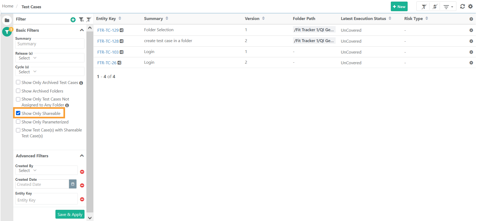Collapse the Advanced Filters section

[82, 156]
